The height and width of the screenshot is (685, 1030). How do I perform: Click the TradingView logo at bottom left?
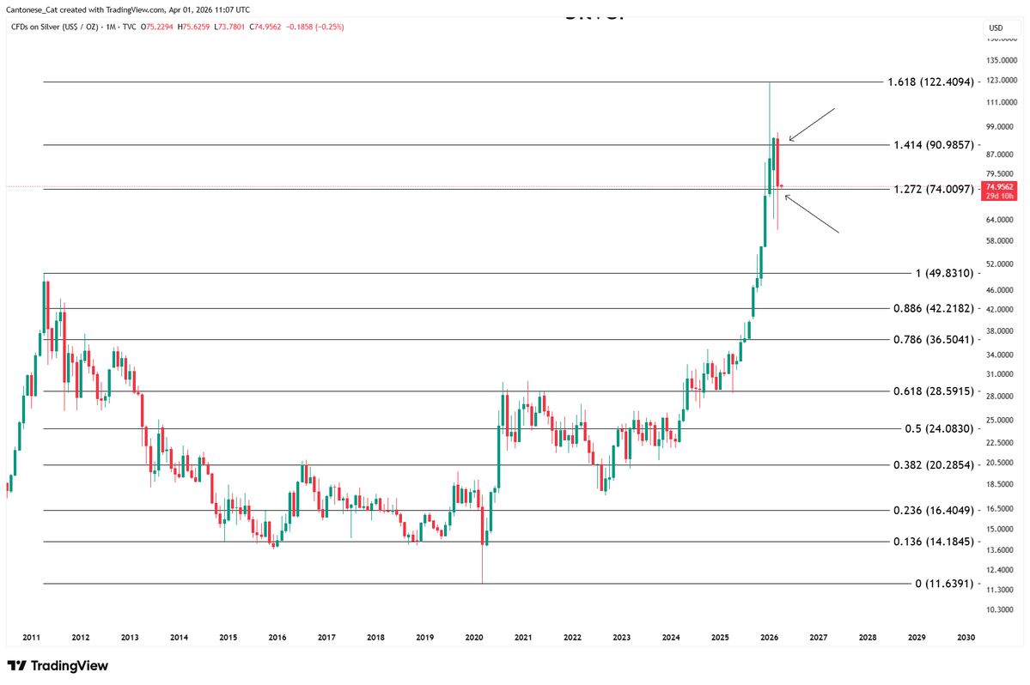[x=58, y=666]
